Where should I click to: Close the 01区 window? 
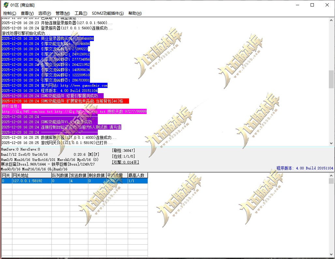pyautogui.click(x=327, y=5)
